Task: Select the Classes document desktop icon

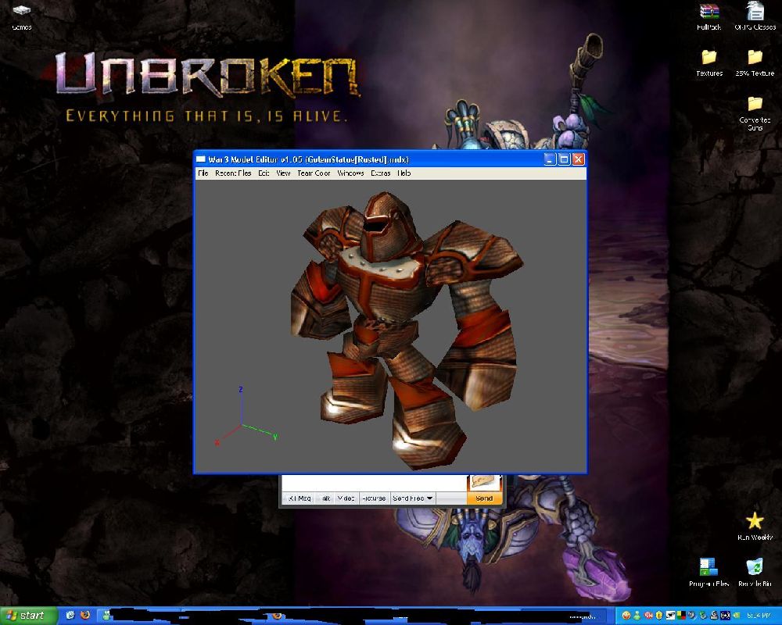Action: point(755,16)
